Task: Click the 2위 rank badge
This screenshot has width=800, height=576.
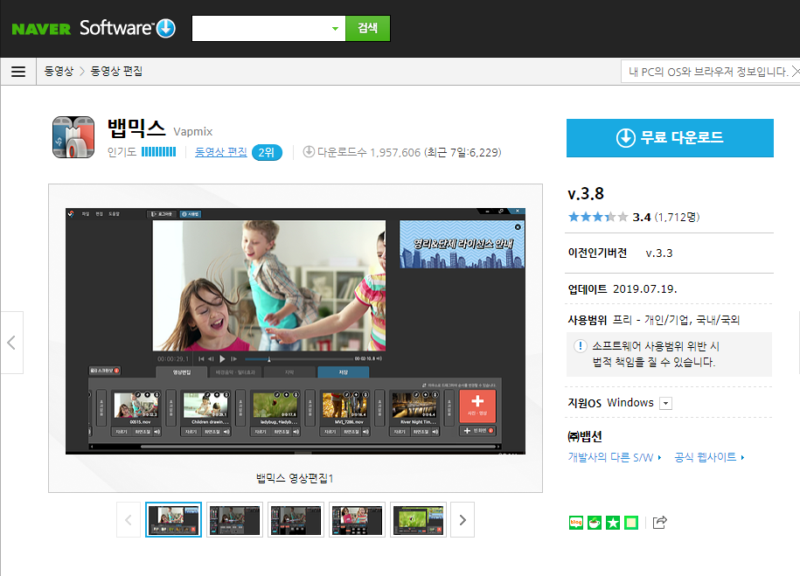Action: coord(267,153)
